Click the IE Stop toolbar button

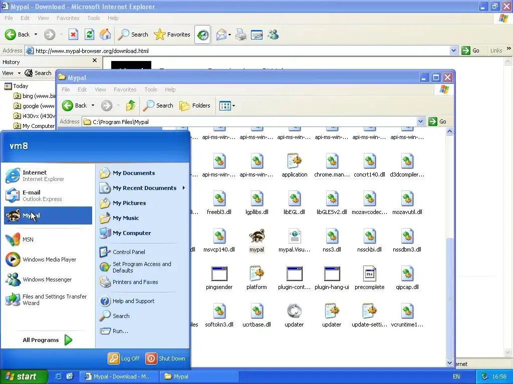(x=73, y=34)
